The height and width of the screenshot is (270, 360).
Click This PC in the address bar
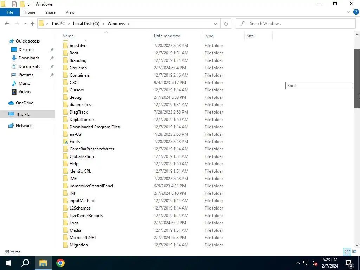58,24
